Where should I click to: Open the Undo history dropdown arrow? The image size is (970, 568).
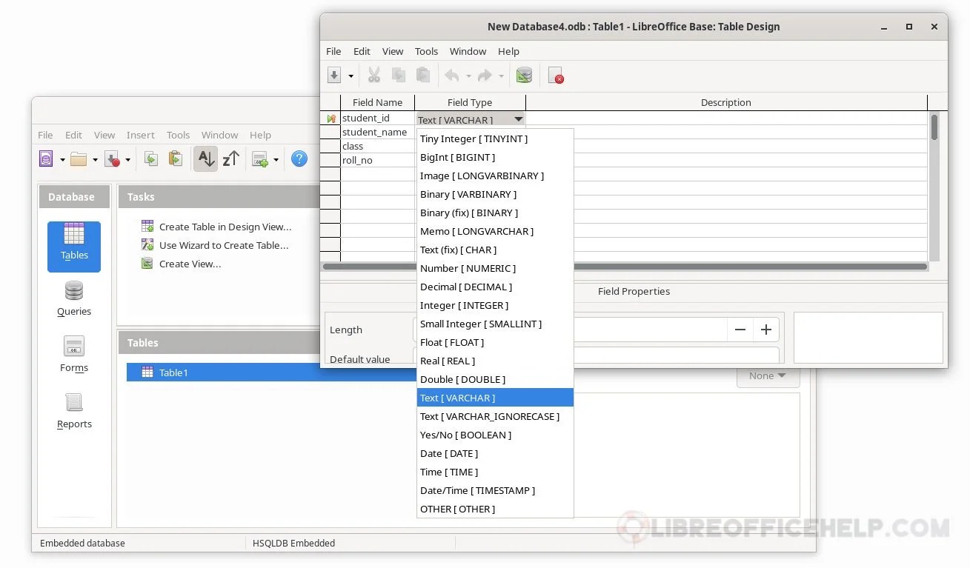(x=468, y=76)
